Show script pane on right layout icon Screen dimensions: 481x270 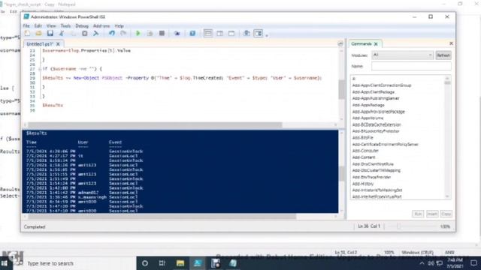[219, 33]
